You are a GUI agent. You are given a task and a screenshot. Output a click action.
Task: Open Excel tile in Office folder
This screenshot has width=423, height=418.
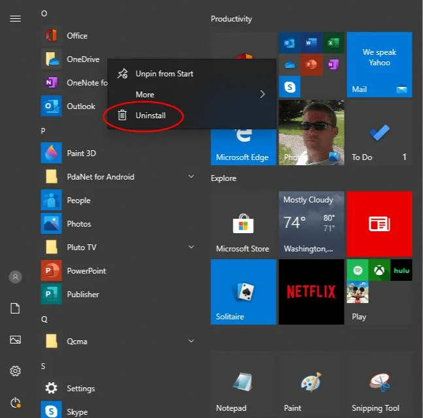point(333,42)
